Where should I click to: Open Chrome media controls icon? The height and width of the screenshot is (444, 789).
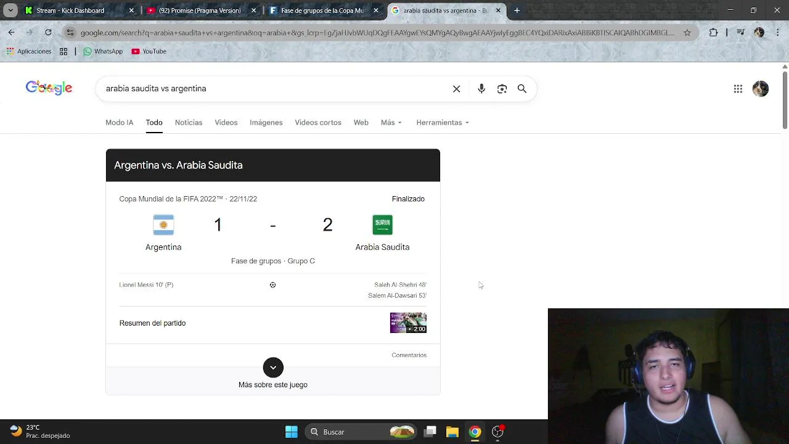741,33
